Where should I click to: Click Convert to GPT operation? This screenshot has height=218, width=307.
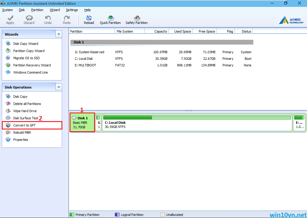click(x=32, y=125)
